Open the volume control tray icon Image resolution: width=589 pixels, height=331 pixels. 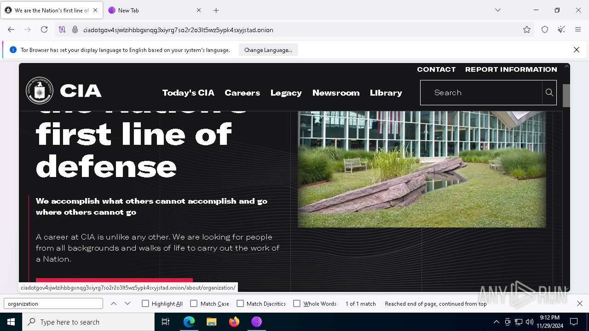coord(530,322)
